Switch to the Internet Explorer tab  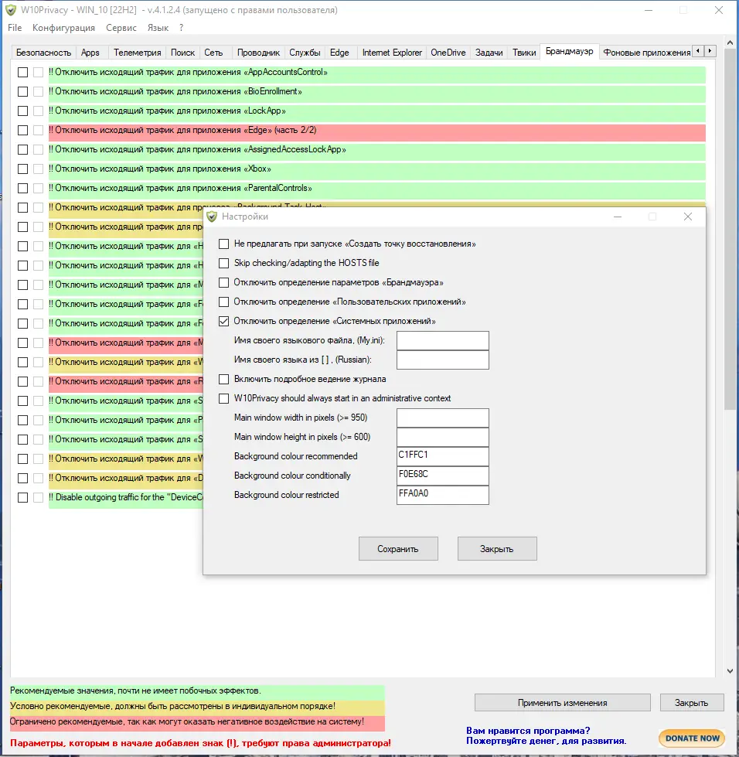392,53
